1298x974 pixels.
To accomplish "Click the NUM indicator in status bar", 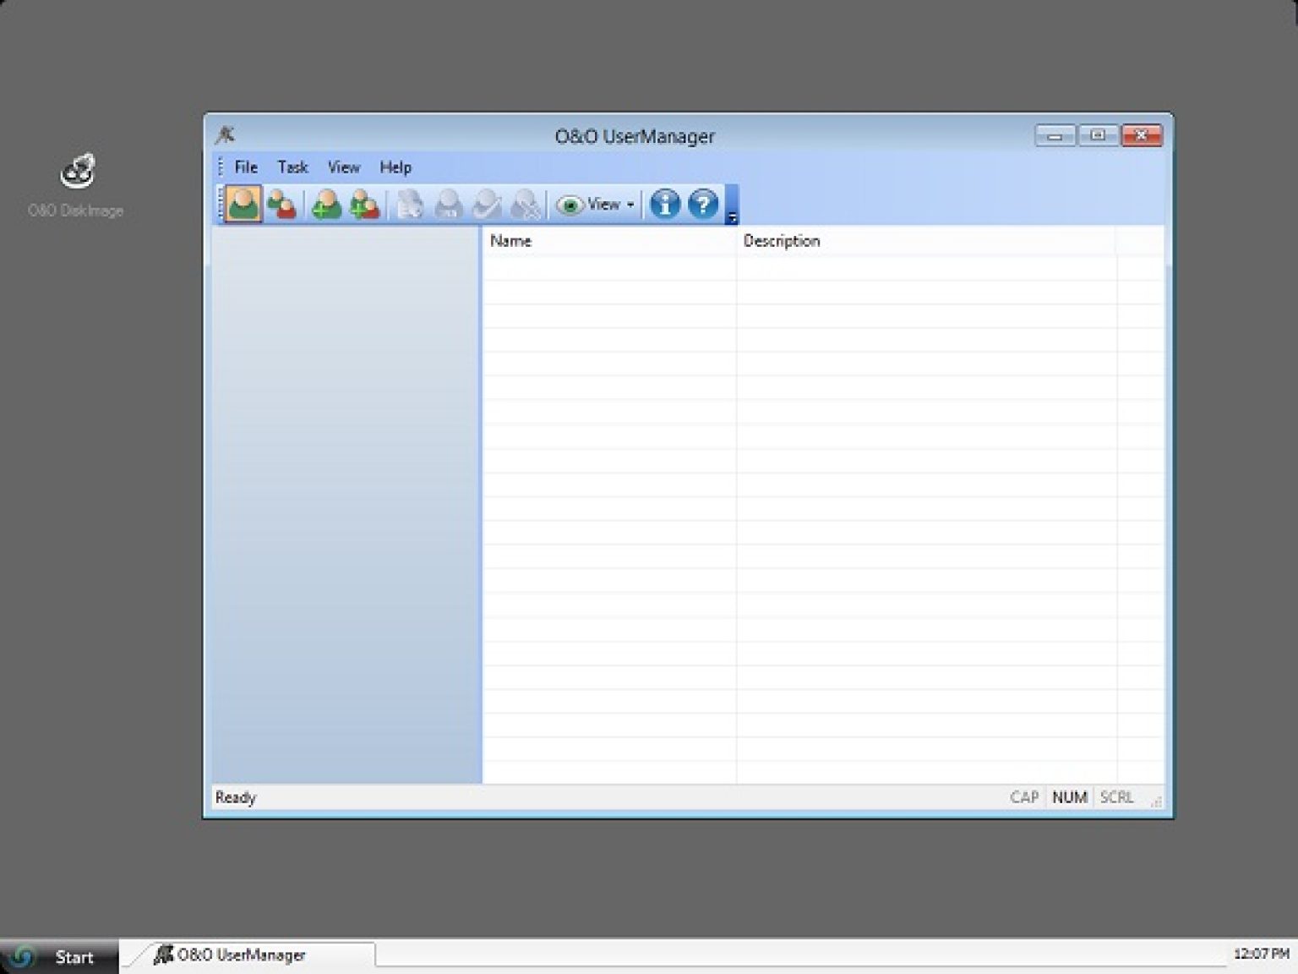I will click(x=1069, y=797).
